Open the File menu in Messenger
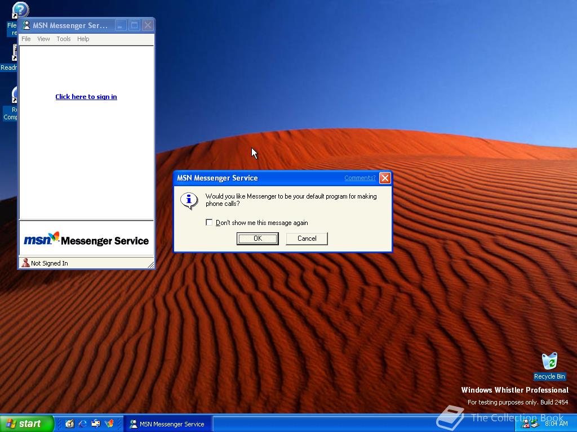The height and width of the screenshot is (432, 577). click(x=26, y=39)
